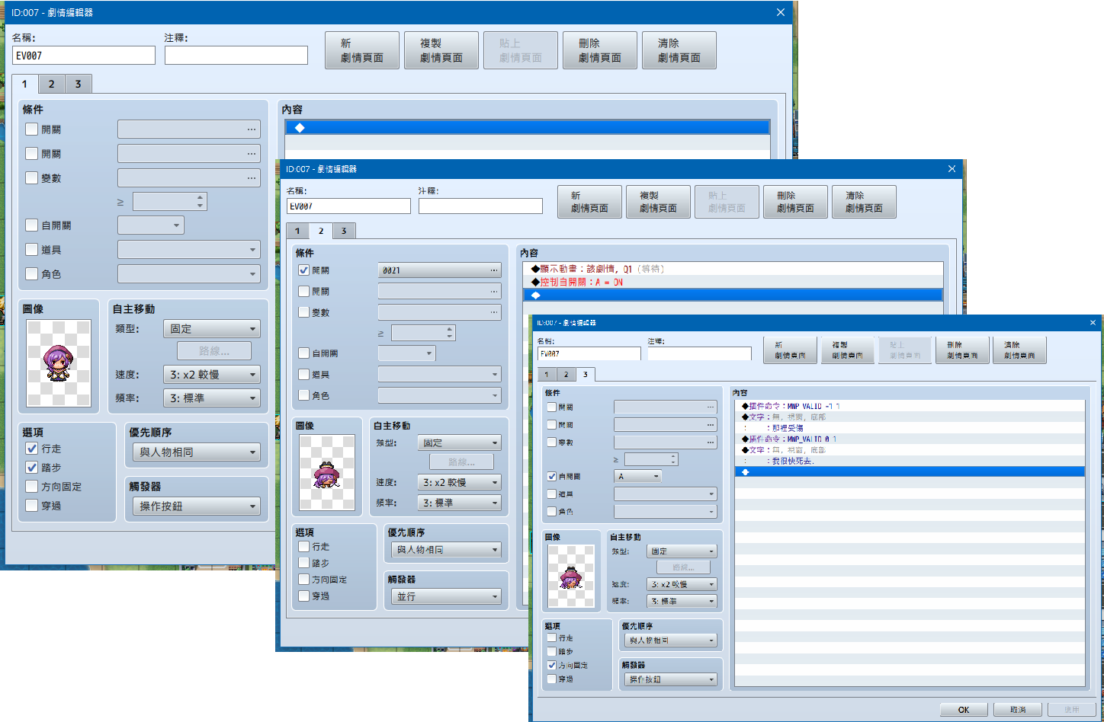This screenshot has height=722, width=1104.
Task: Disable the 自開關 condition in front window
Action: click(552, 476)
